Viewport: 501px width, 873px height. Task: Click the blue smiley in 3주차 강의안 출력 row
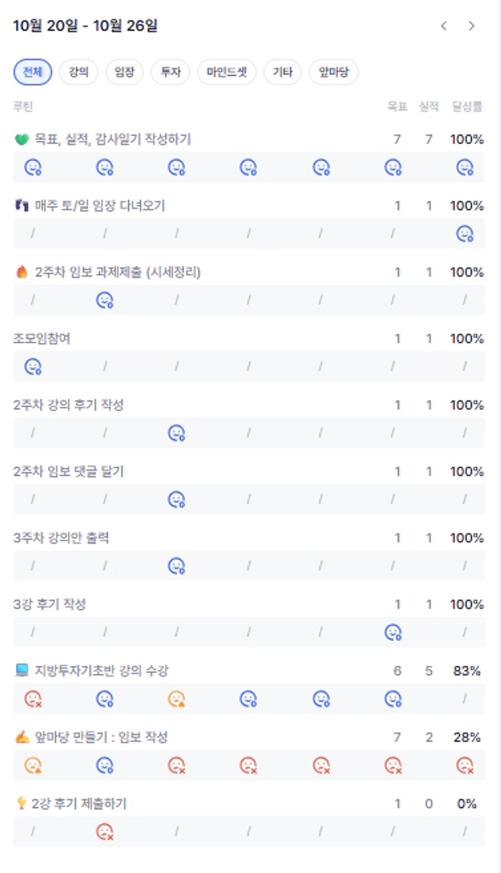(x=176, y=566)
